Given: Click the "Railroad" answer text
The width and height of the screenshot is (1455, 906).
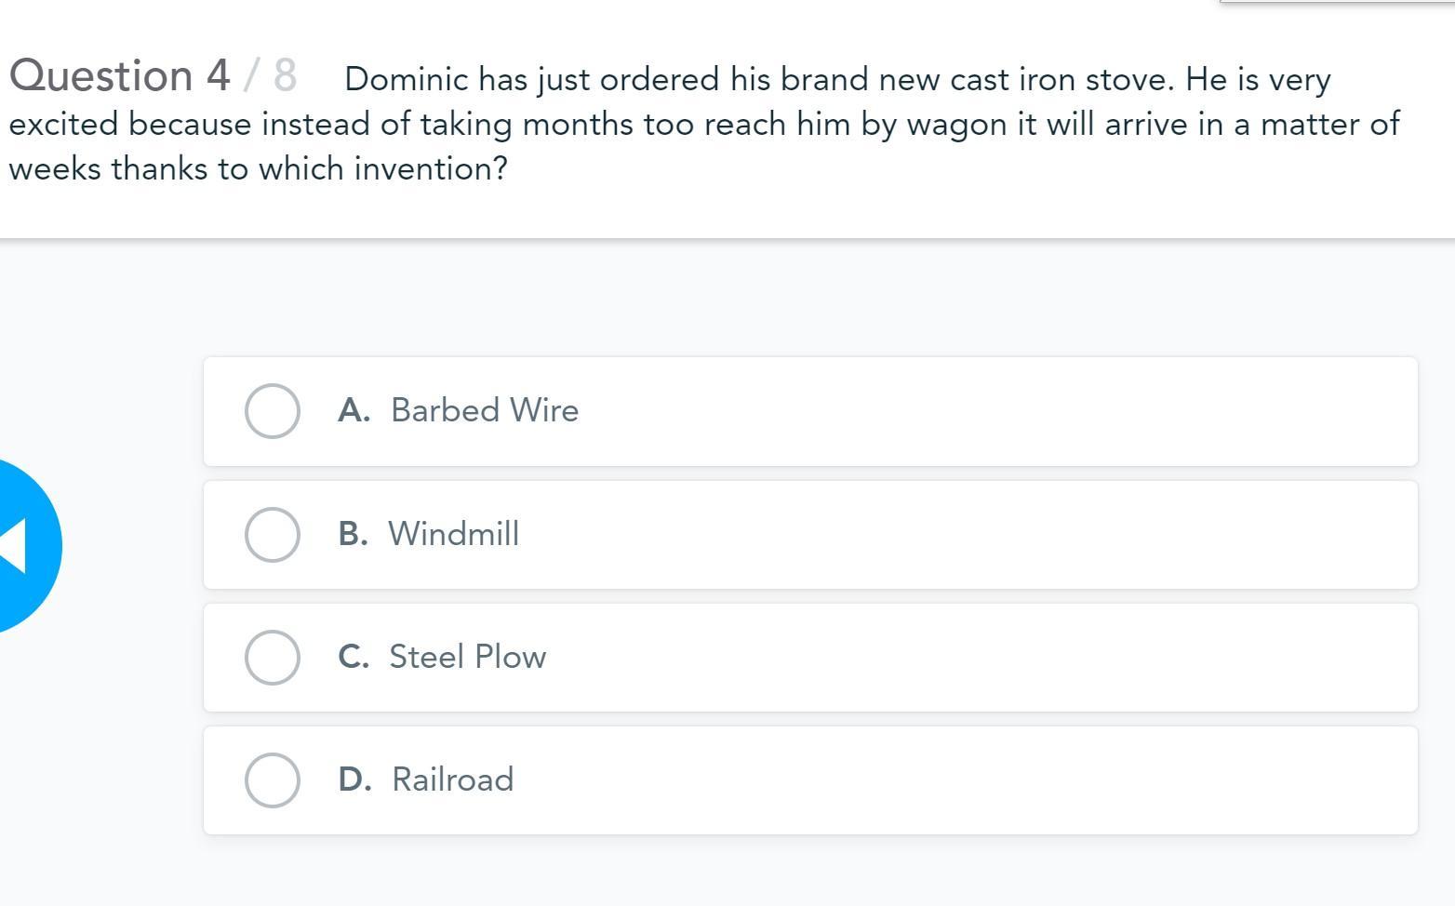Looking at the screenshot, I should (452, 779).
